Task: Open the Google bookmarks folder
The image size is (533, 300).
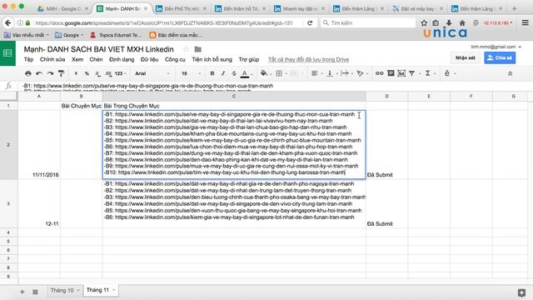Action: coord(69,35)
